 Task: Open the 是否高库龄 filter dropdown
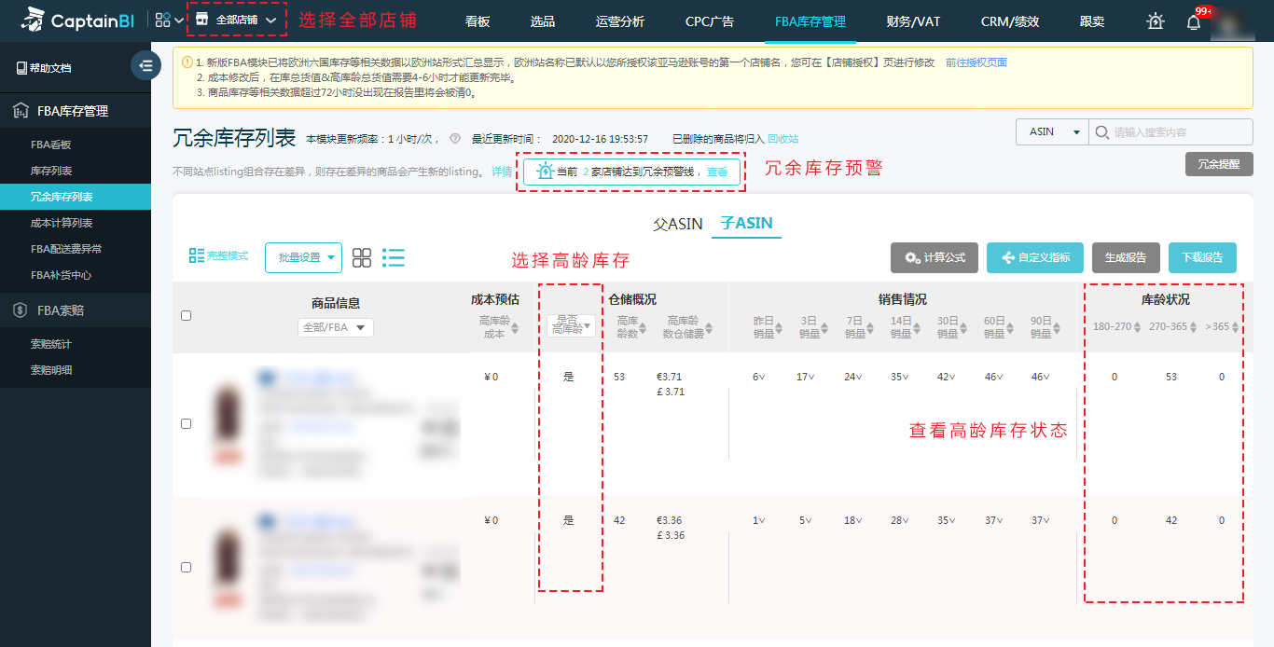(570, 323)
